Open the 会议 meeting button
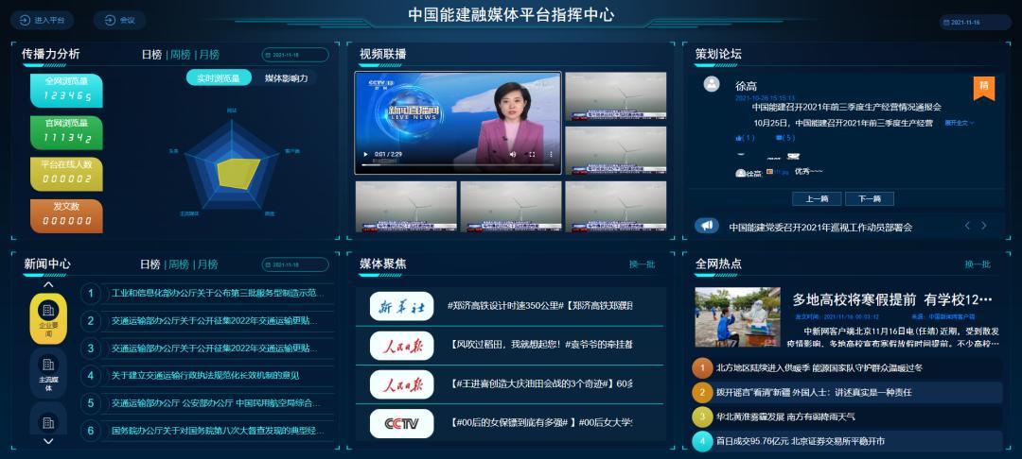Viewport: 1022px width, 459px height. [x=119, y=20]
